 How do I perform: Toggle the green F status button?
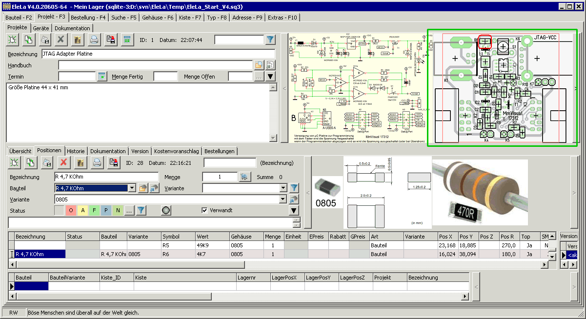(94, 211)
